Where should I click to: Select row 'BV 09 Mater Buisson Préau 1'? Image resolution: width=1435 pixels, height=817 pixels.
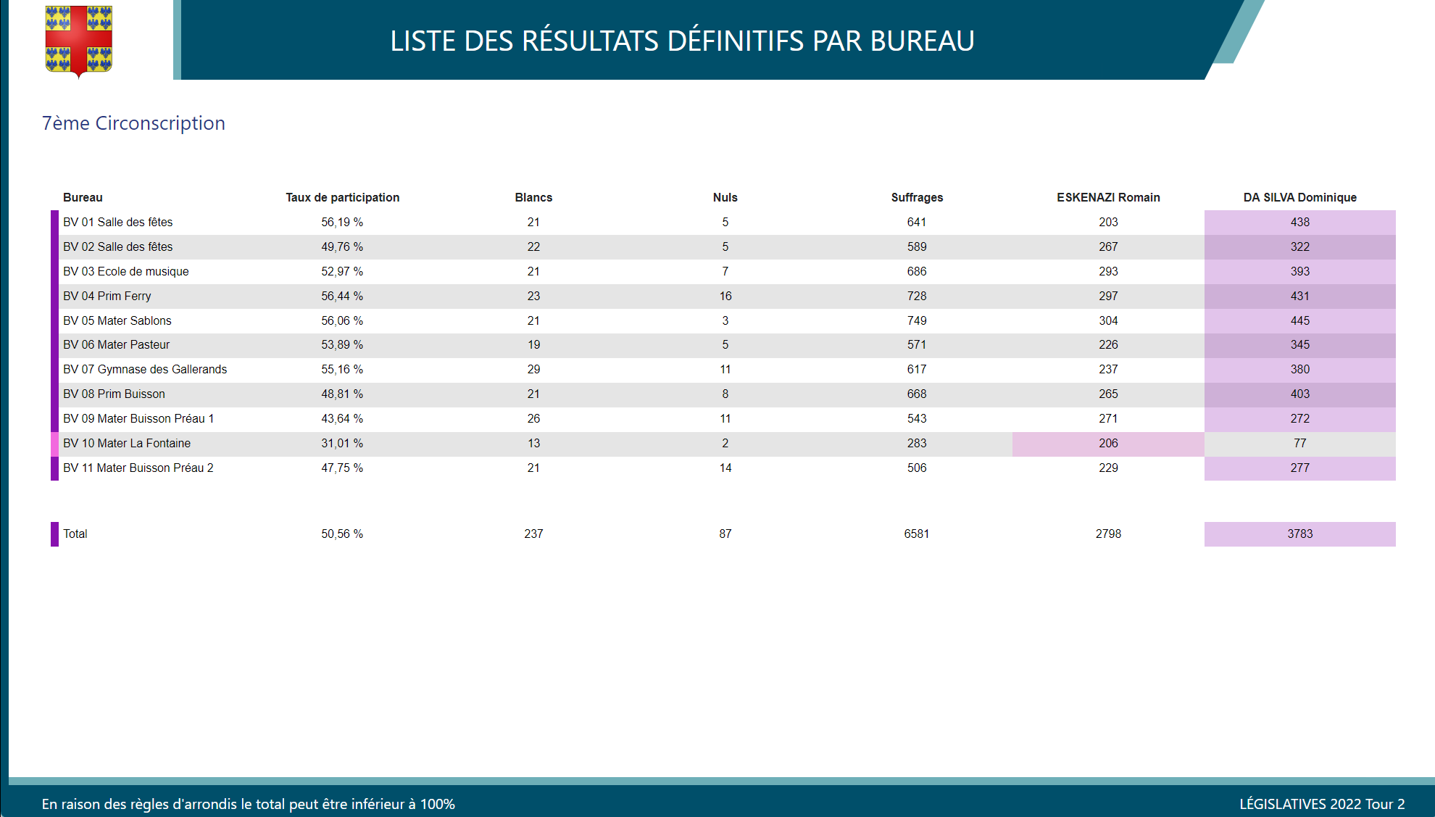coord(723,419)
